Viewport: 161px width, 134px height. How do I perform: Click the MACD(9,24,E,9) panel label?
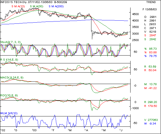click(x=12, y=78)
